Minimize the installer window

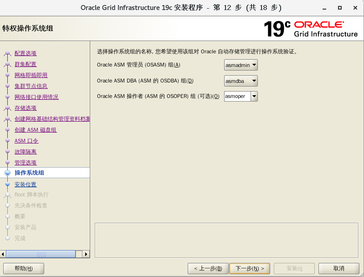tap(324, 8)
